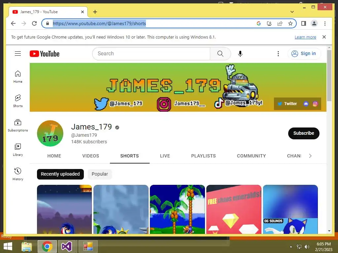Open the YouTube hamburger guide menu

18,54
